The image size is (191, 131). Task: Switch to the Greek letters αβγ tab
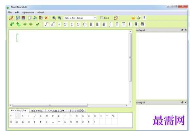pos(37,111)
